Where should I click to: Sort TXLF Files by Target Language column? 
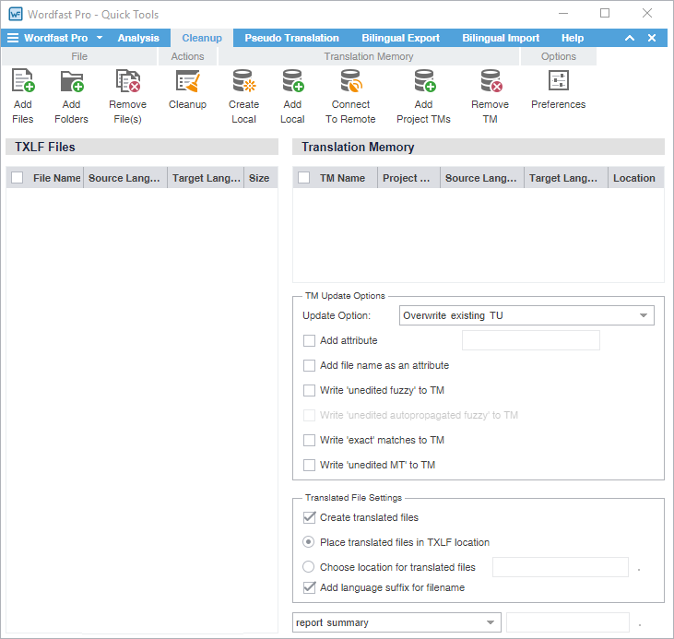point(206,178)
